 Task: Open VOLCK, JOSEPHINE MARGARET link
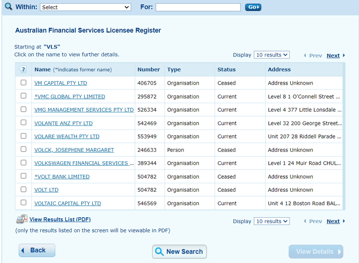(x=74, y=150)
